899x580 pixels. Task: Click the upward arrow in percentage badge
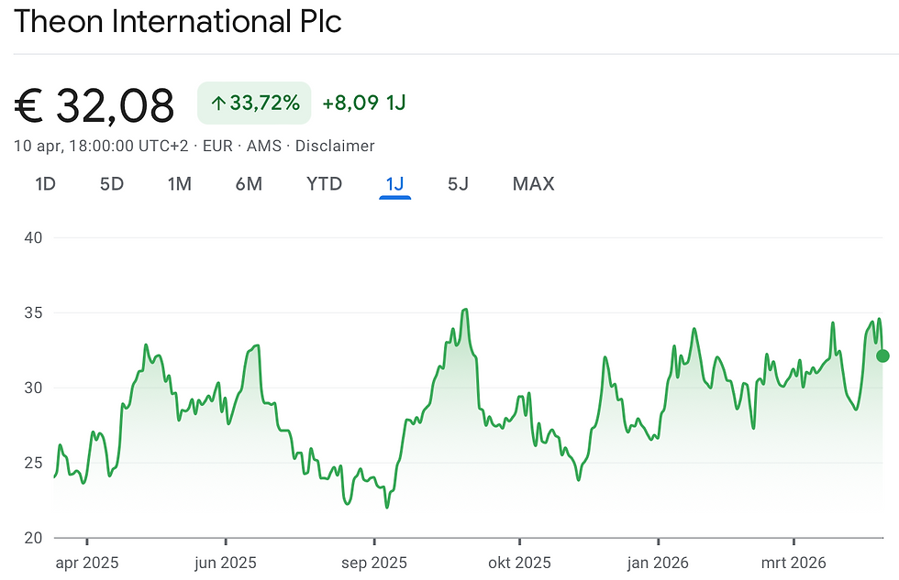pos(218,103)
